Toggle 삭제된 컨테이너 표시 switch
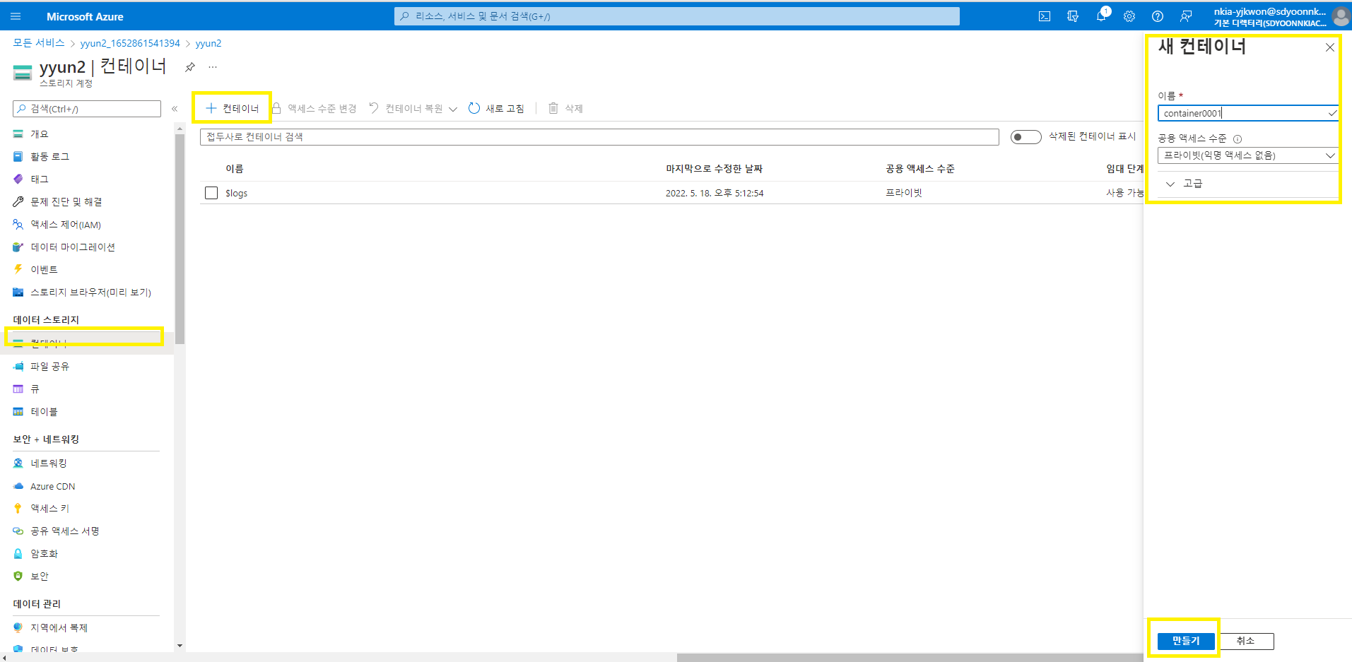The height and width of the screenshot is (662, 1352). pyautogui.click(x=1025, y=137)
